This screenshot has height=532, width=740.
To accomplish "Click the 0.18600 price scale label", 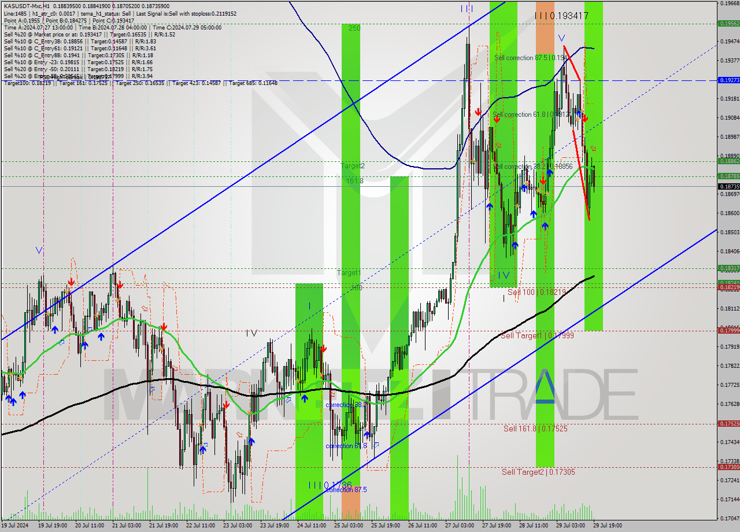I will click(x=730, y=213).
